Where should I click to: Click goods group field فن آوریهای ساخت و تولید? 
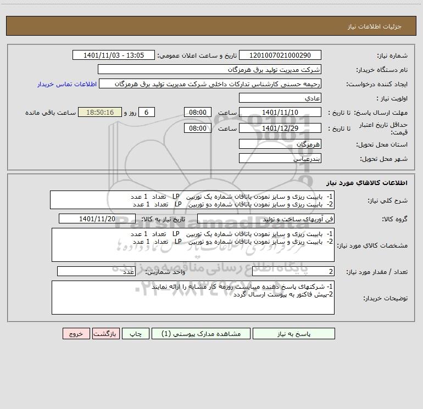(x=266, y=218)
